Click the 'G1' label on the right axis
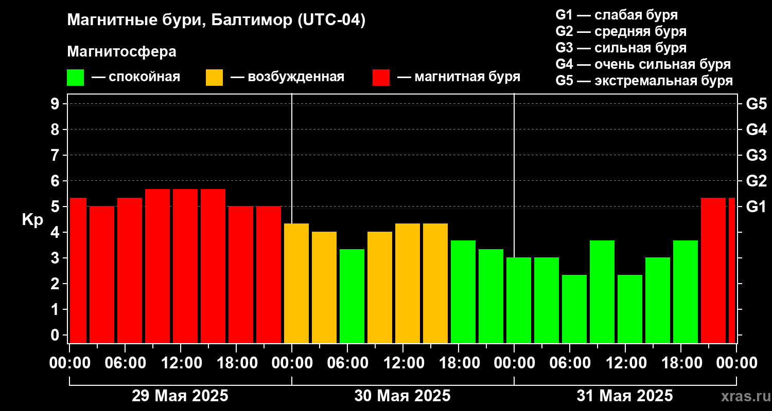Image resolution: width=772 pixels, height=411 pixels. (x=756, y=207)
